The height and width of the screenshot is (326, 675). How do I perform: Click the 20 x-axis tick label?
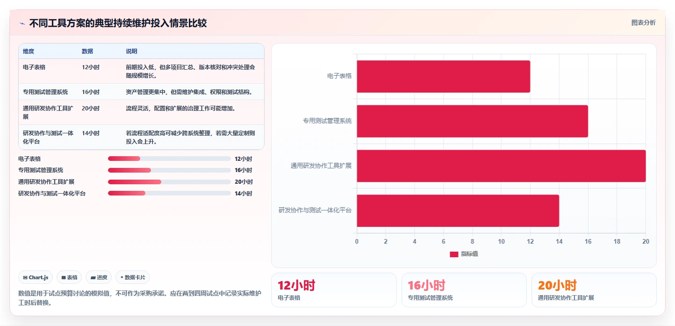click(x=646, y=241)
